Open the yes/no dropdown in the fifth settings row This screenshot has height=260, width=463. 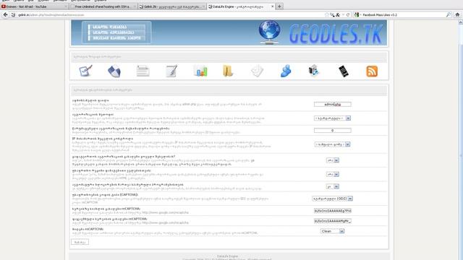pos(333,160)
